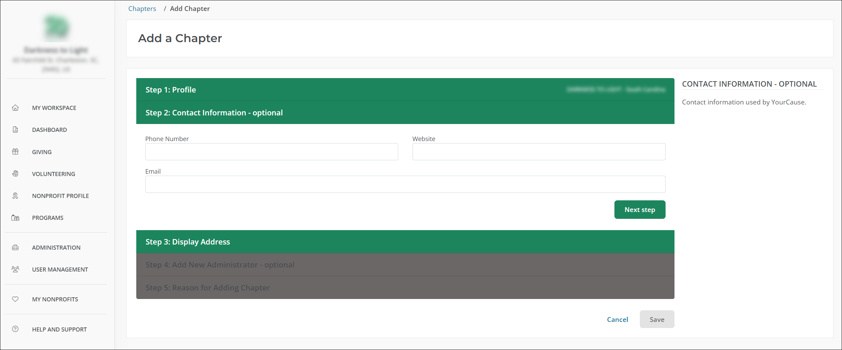Screen dimensions: 842x350
Task: Click the Dashboard document icon
Action: click(x=15, y=130)
